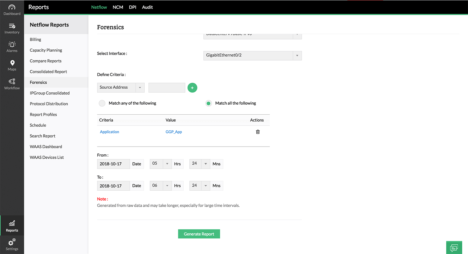Switch to the NCM tab
Viewport: 468px width, 254px height.
118,7
